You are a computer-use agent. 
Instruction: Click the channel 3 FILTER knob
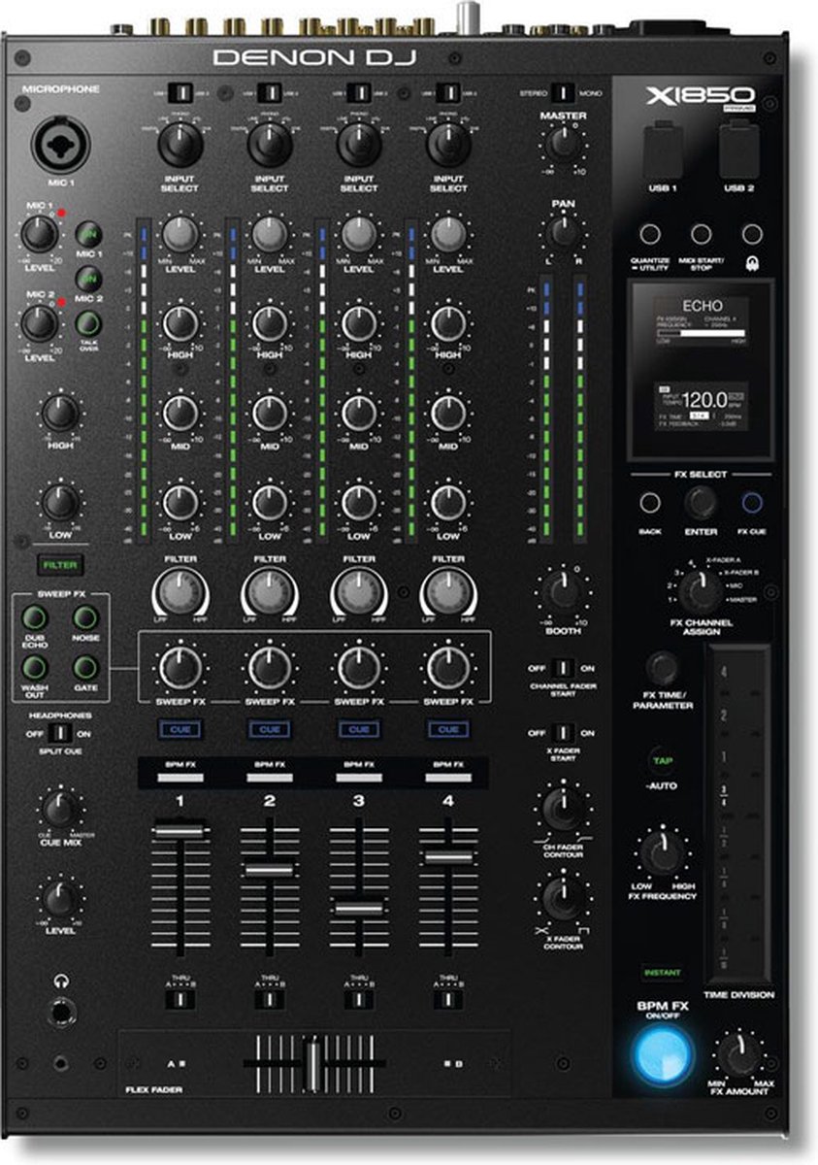click(x=359, y=591)
